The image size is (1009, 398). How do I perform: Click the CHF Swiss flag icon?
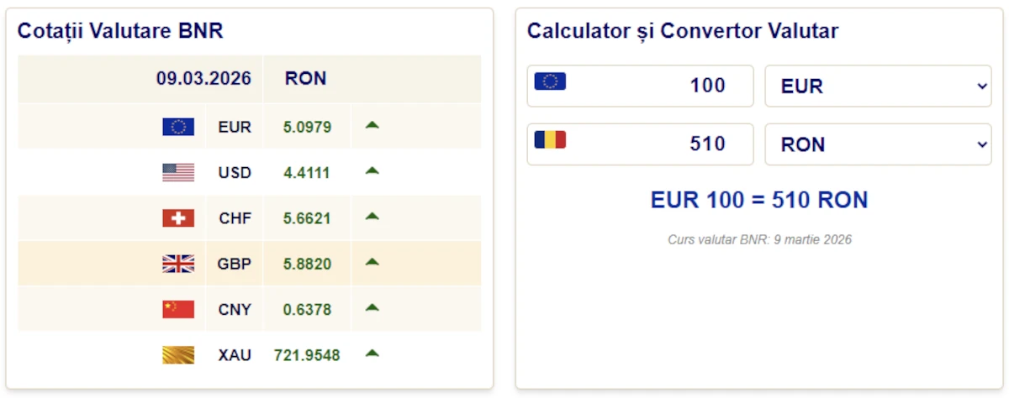click(178, 218)
